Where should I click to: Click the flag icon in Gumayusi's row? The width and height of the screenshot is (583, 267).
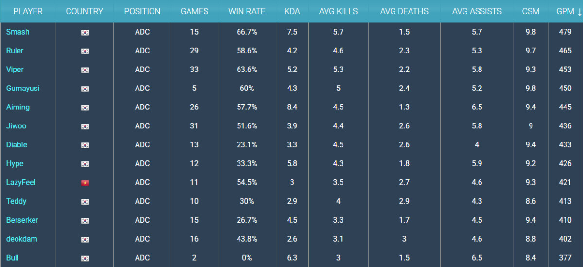pyautogui.click(x=85, y=89)
